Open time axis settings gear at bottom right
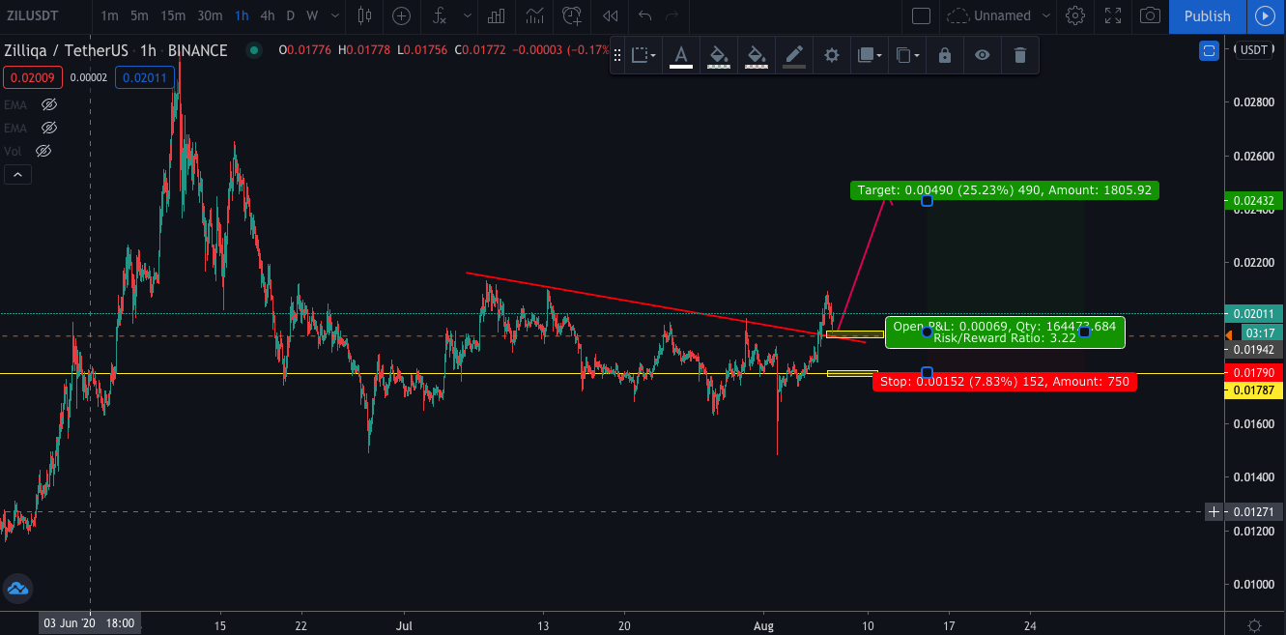The image size is (1286, 635). pyautogui.click(x=1254, y=624)
